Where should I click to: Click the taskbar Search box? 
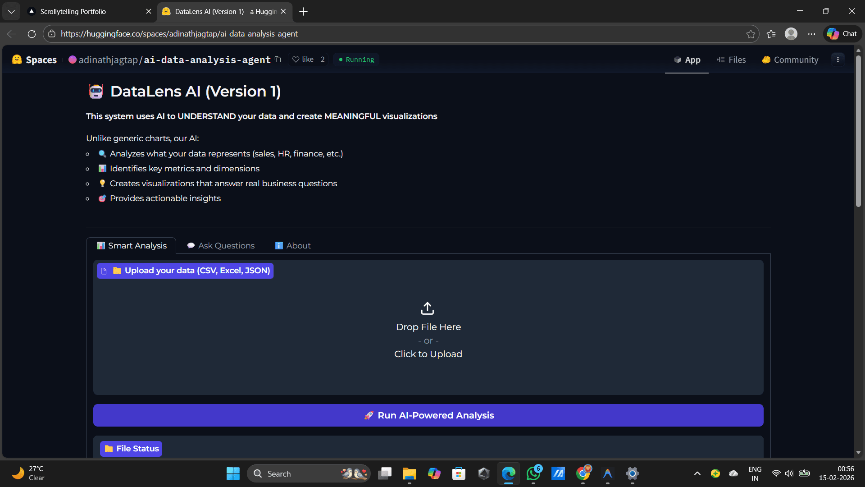pos(309,473)
